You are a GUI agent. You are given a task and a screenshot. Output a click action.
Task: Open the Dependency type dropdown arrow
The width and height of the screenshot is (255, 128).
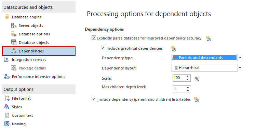[x=240, y=58]
